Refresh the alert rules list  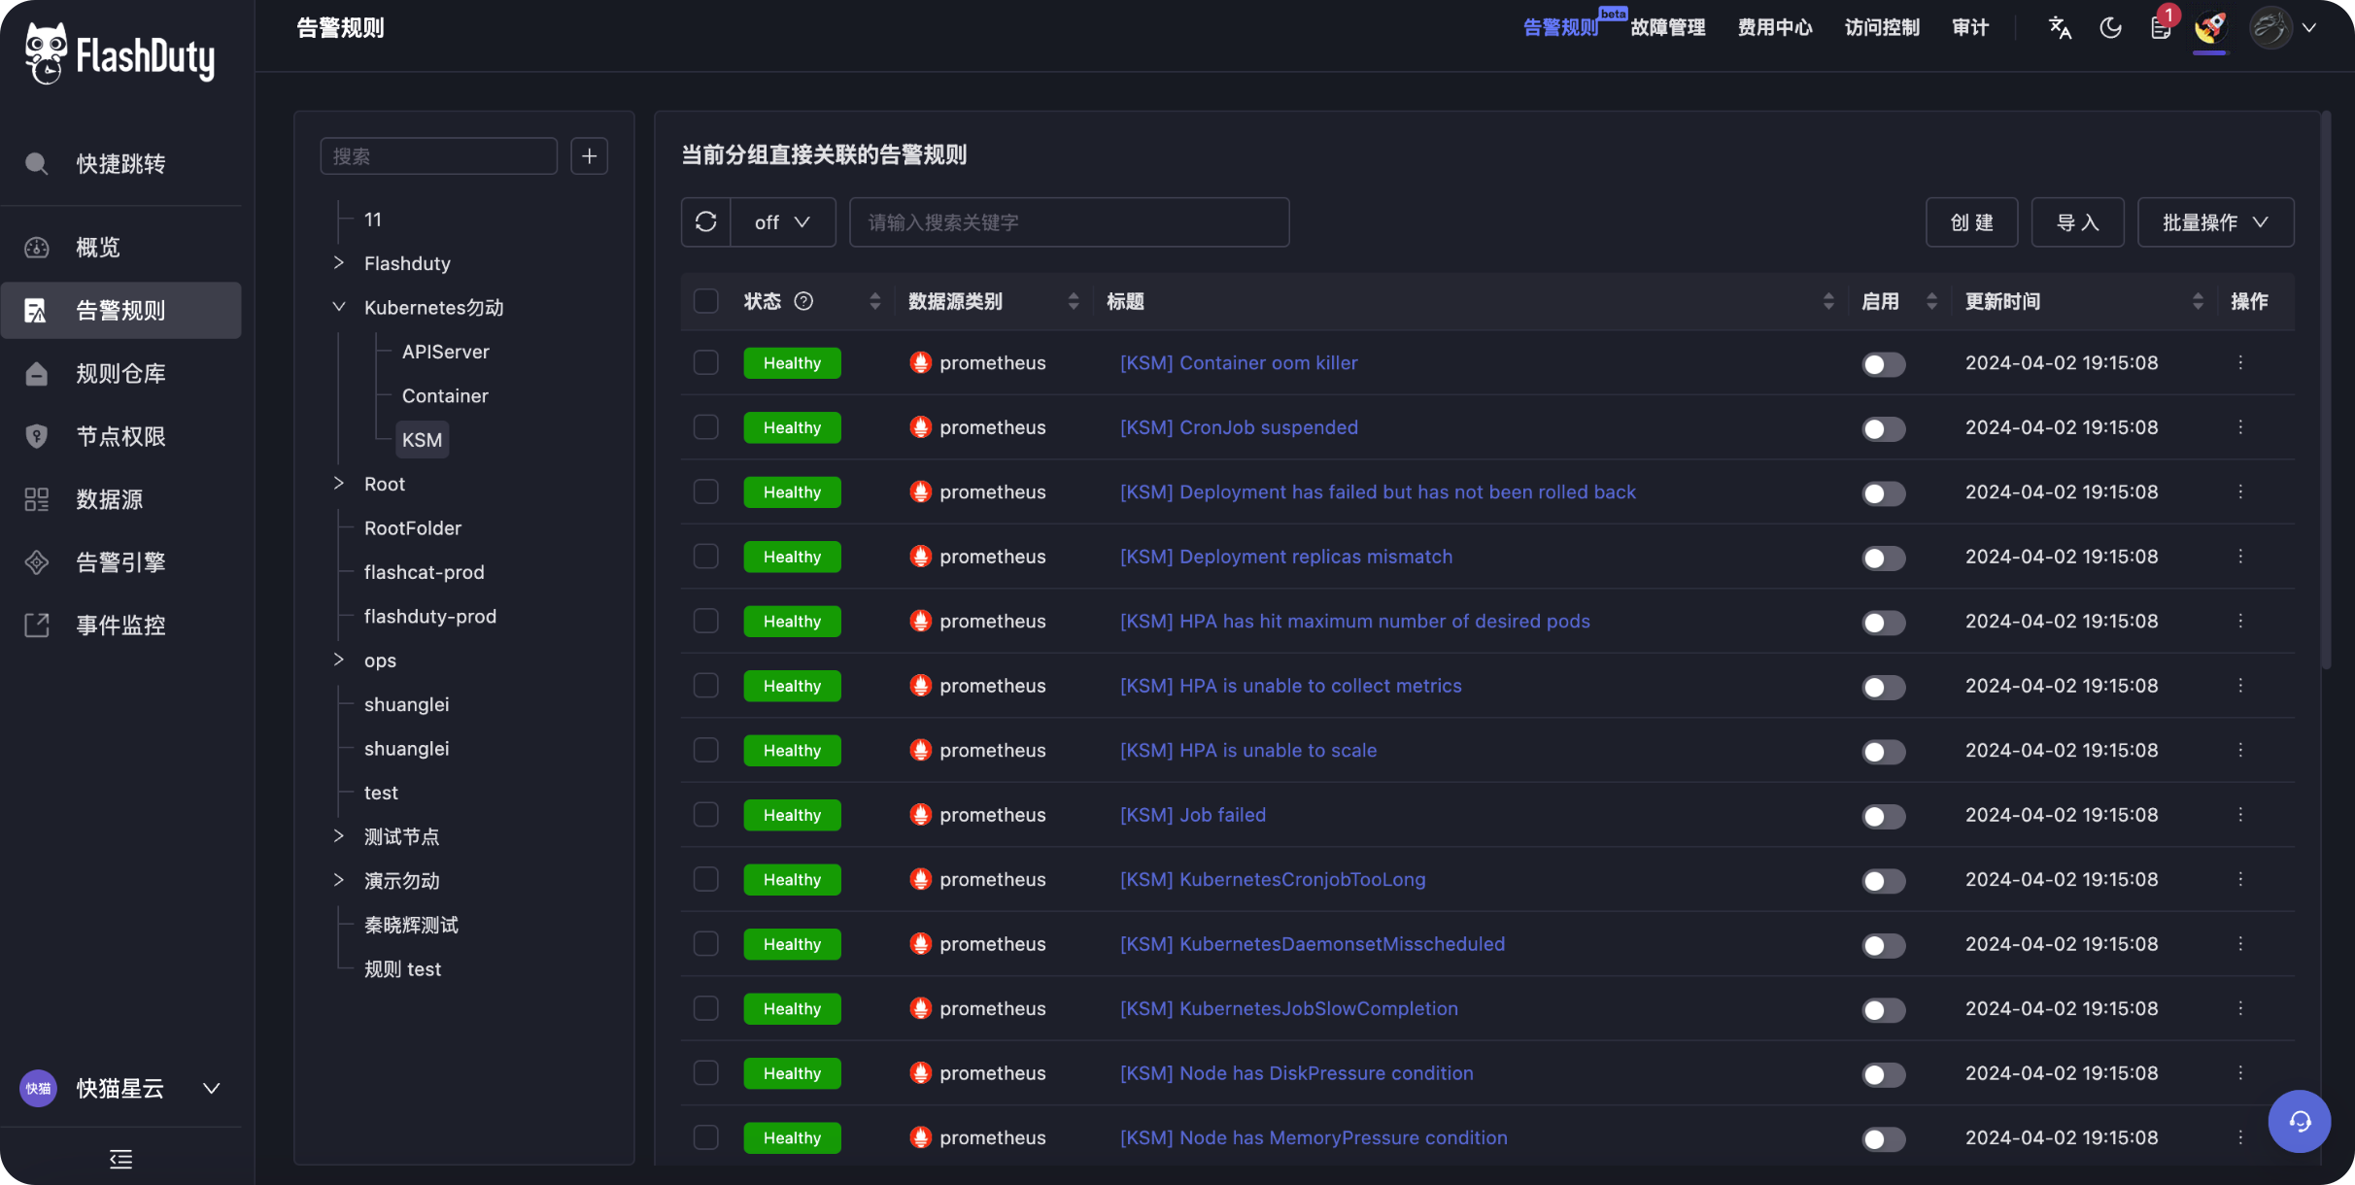pos(706,222)
